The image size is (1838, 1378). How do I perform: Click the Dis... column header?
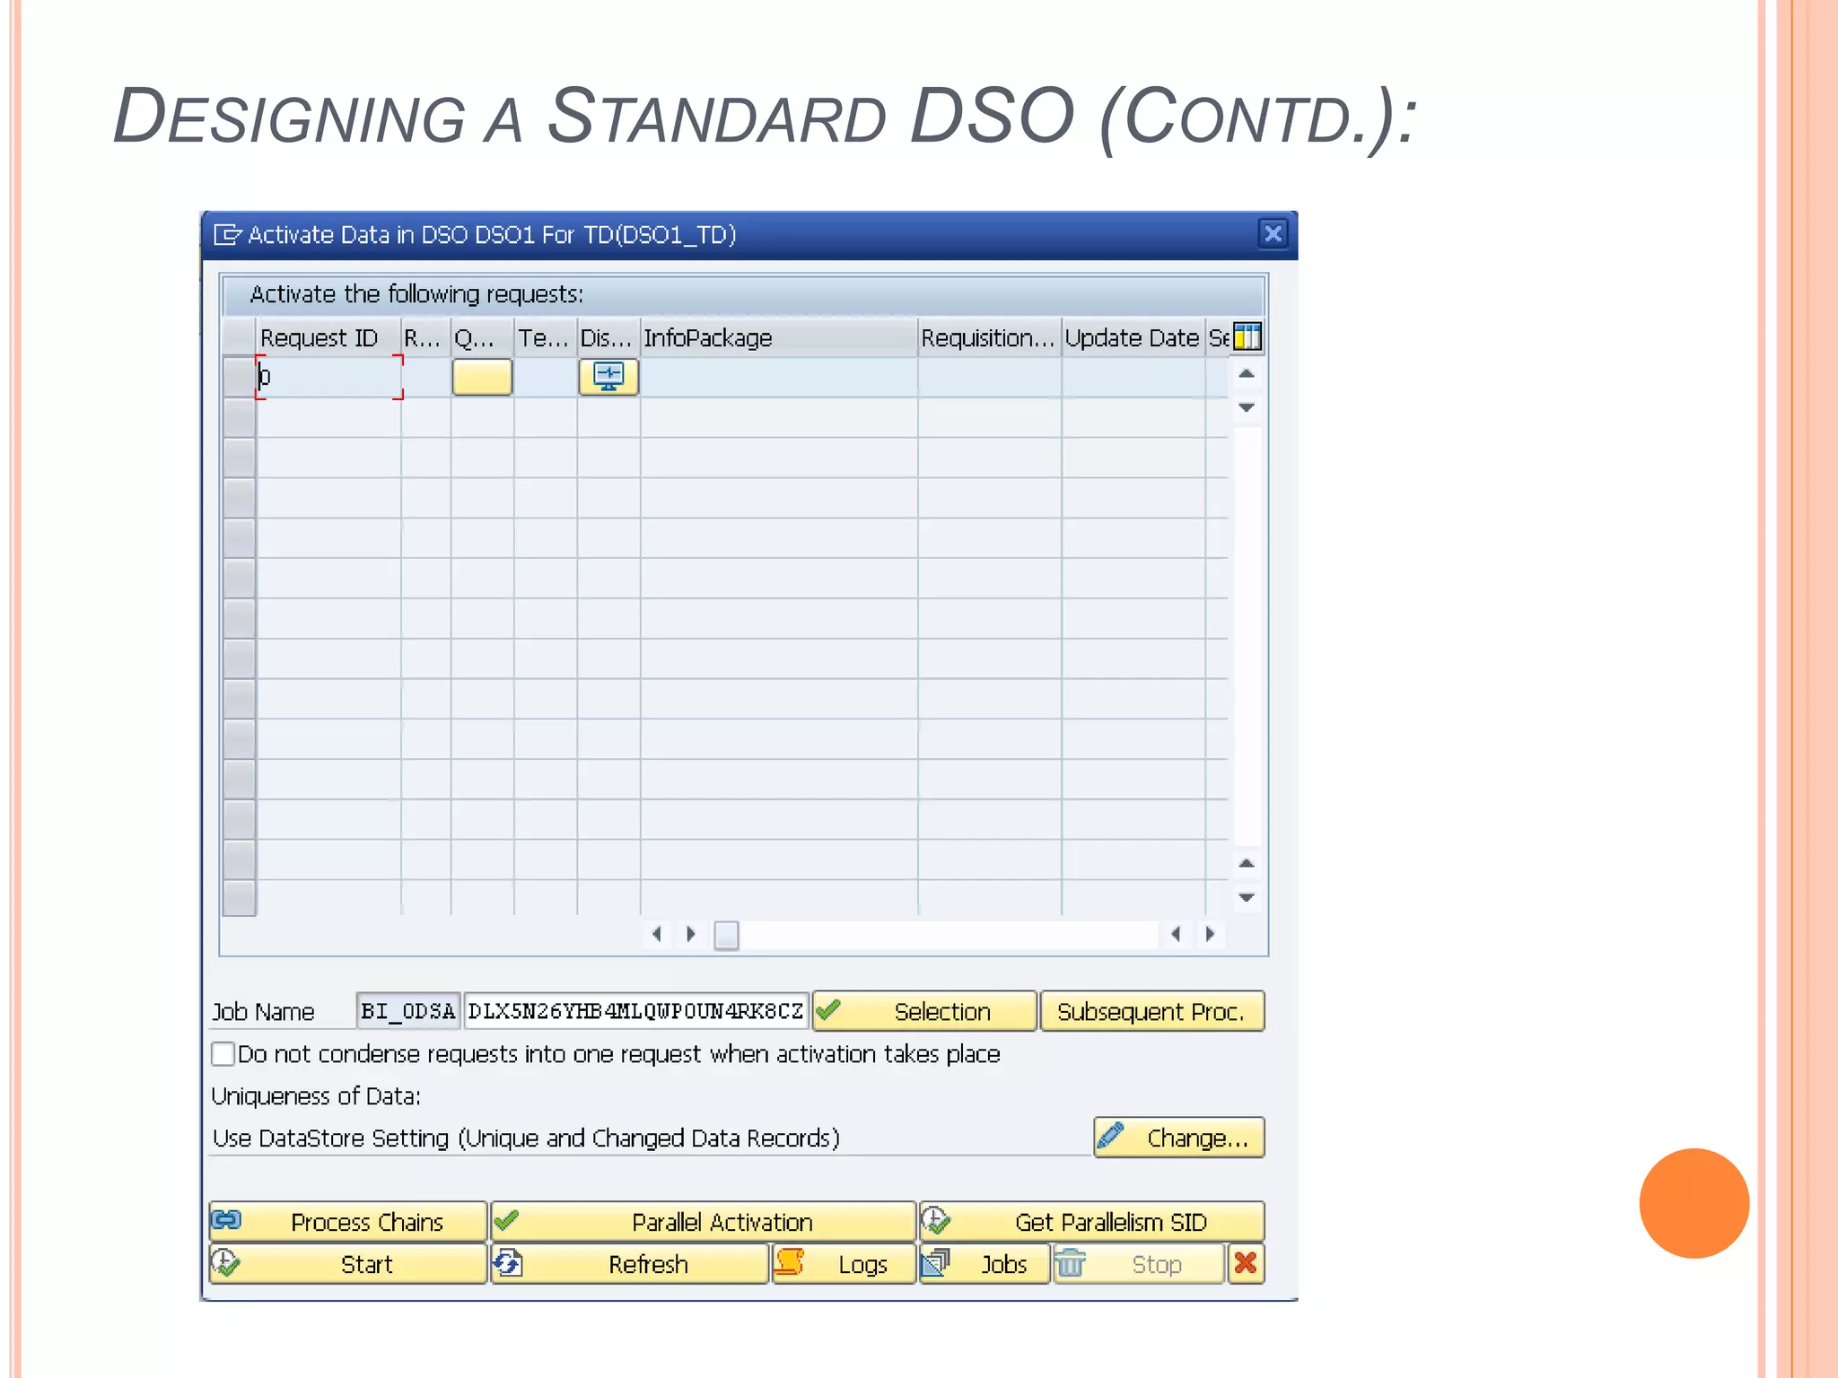coord(608,337)
